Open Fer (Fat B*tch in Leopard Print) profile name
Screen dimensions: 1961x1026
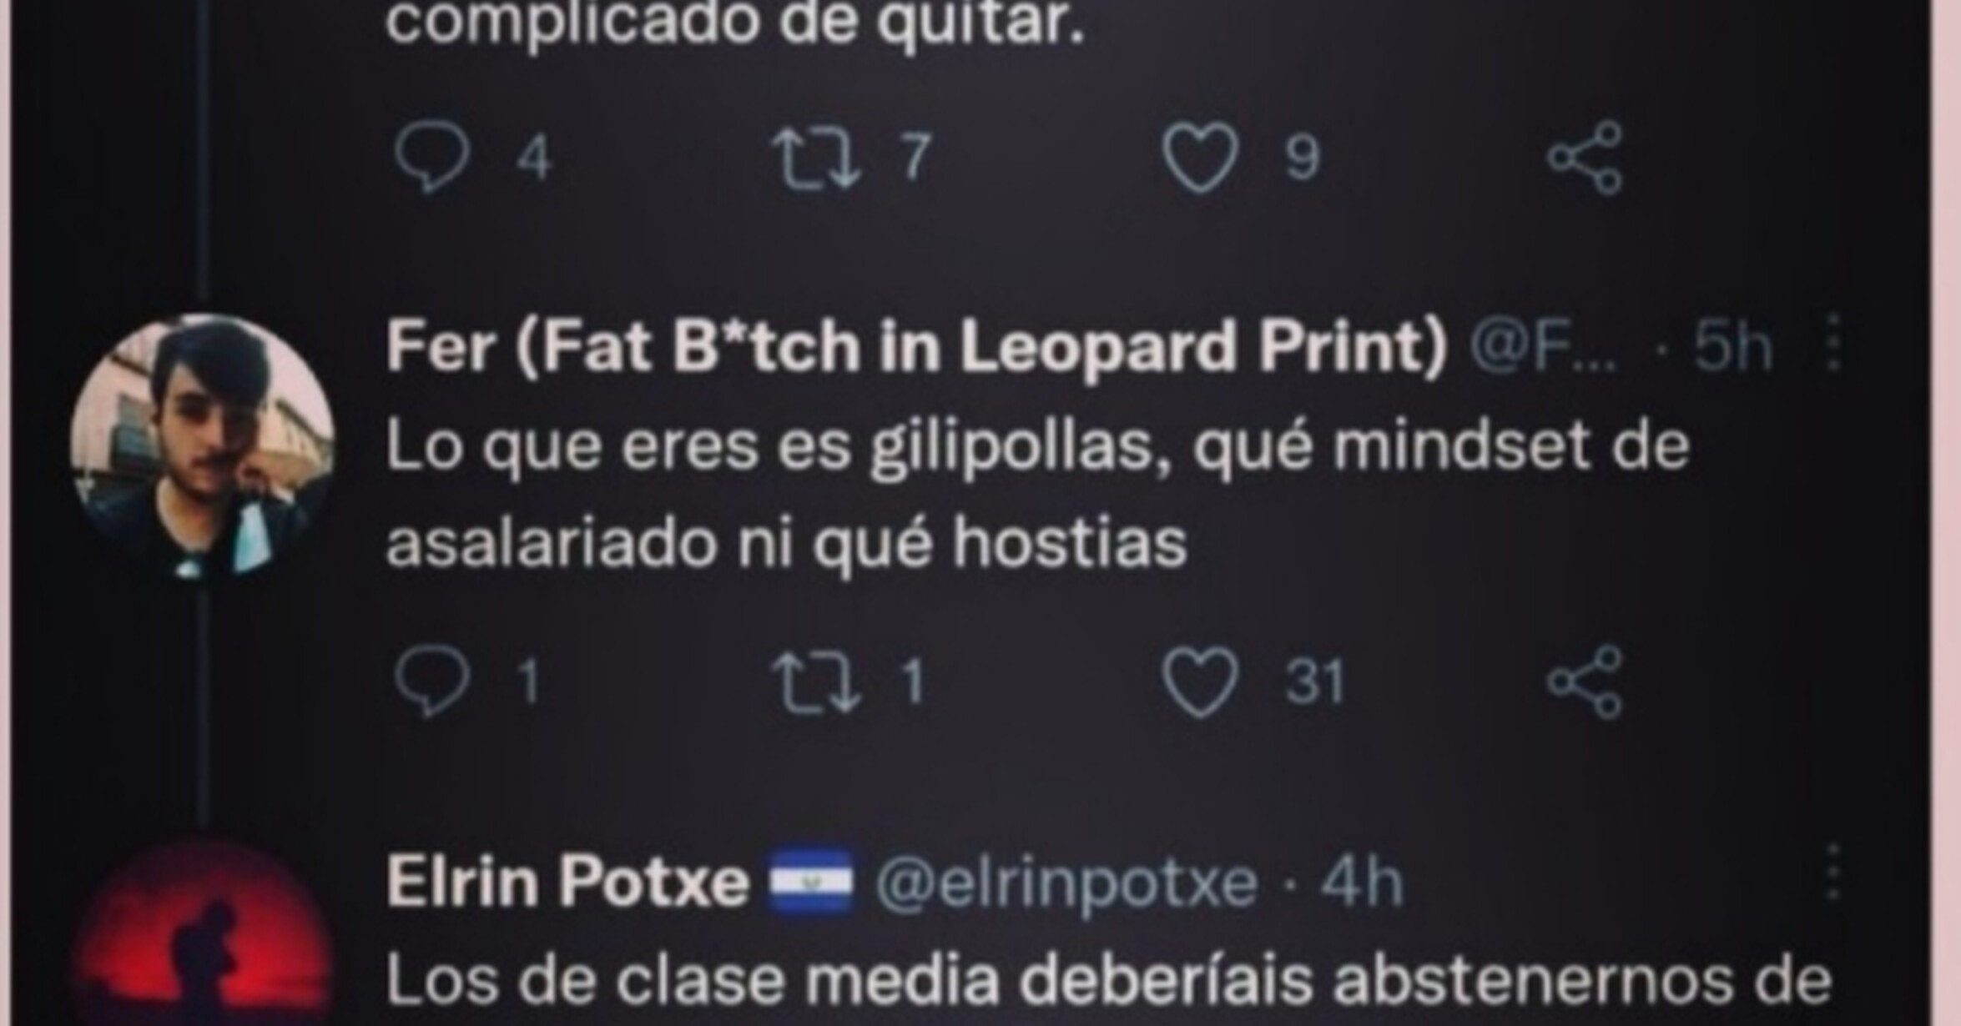(x=916, y=346)
